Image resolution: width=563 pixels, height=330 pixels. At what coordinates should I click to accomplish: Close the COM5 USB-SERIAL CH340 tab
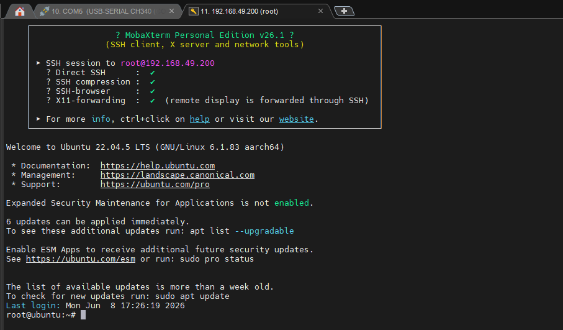click(x=171, y=11)
